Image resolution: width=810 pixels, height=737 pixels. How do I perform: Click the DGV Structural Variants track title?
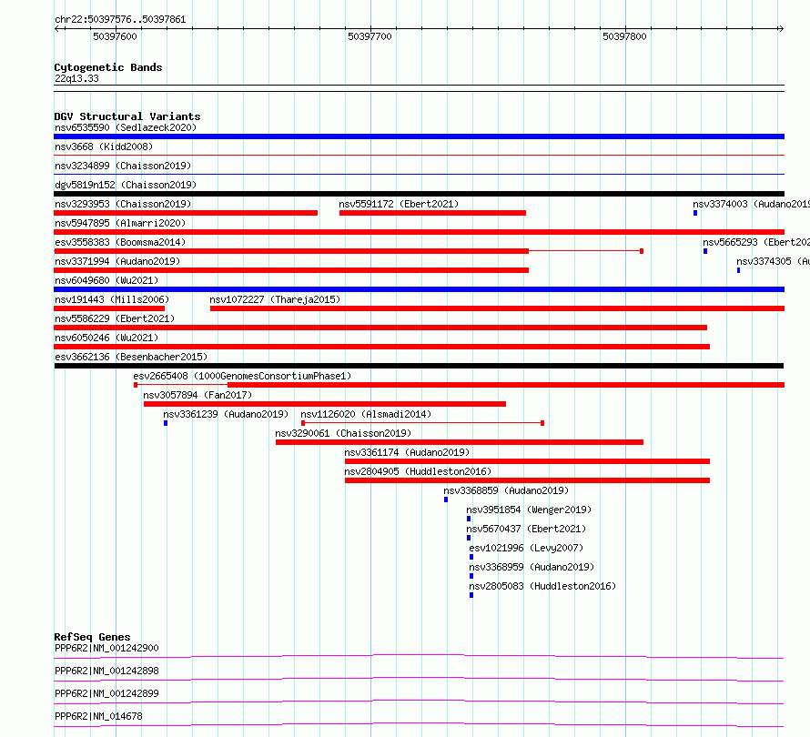(x=127, y=116)
